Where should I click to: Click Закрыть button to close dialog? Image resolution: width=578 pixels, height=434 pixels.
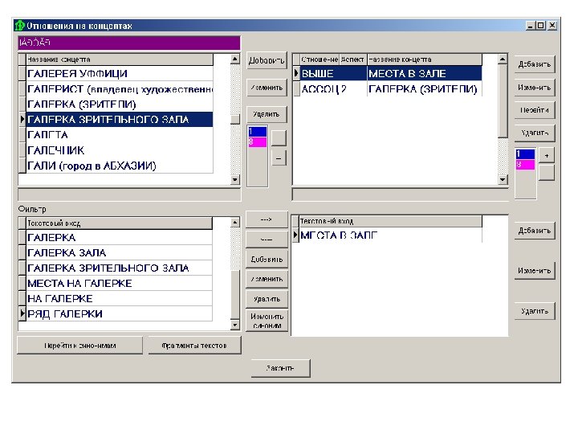pos(280,368)
